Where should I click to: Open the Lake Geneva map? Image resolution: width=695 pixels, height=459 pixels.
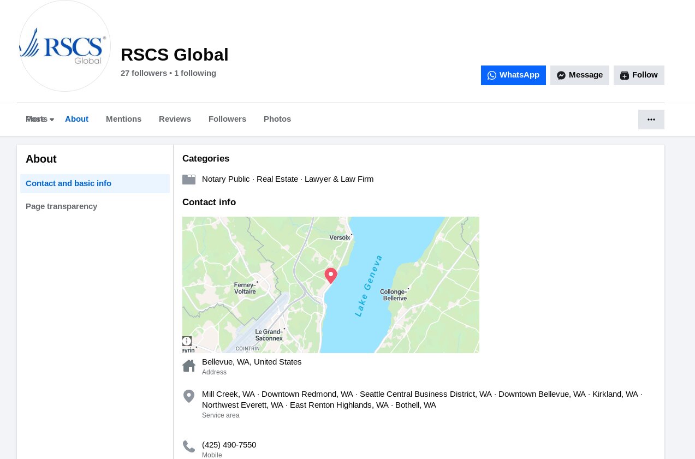pos(331,285)
